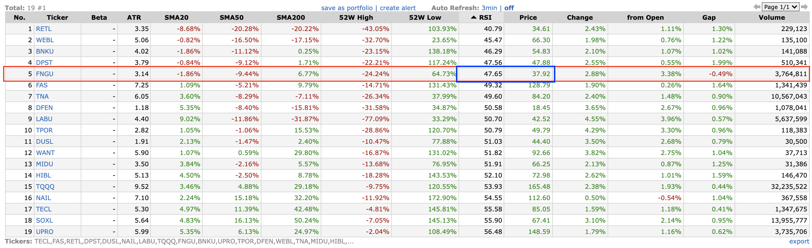The width and height of the screenshot is (812, 248).
Task: Open MIDU ticker link
Action: 44,164
